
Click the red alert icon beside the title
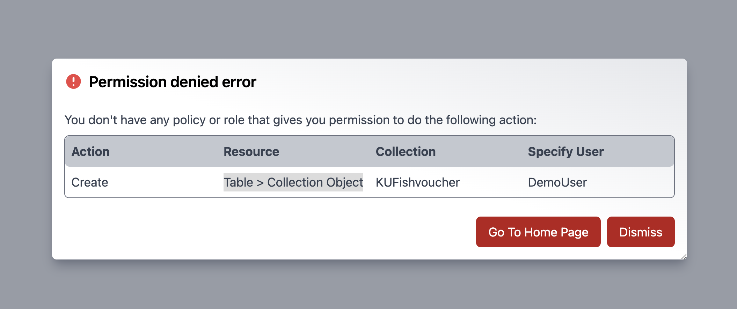click(73, 82)
